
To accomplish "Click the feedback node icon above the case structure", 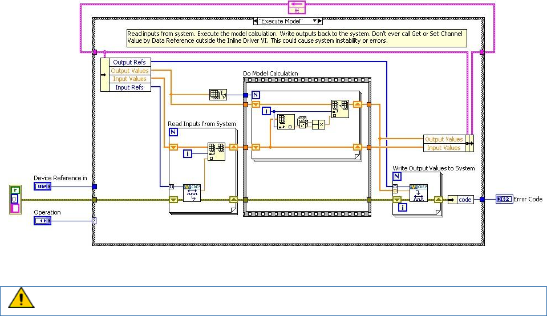I will click(x=297, y=7).
